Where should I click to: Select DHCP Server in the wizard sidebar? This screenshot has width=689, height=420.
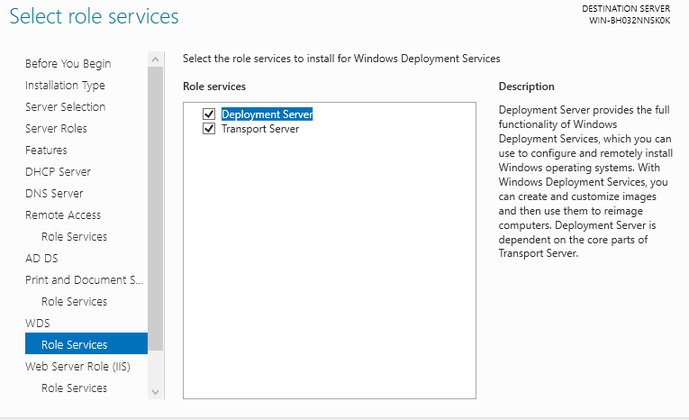pos(58,172)
